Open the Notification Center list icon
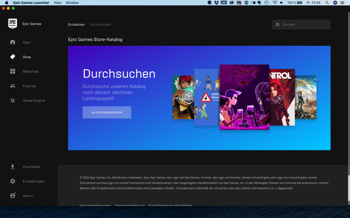The height and width of the screenshot is (218, 350). point(342,3)
